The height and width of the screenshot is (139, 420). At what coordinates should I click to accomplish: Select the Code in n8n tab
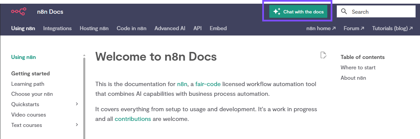click(x=131, y=28)
